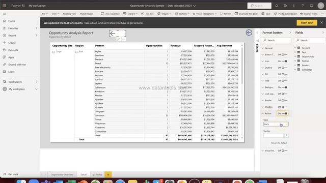Open the notifications bell

(x=277, y=6)
